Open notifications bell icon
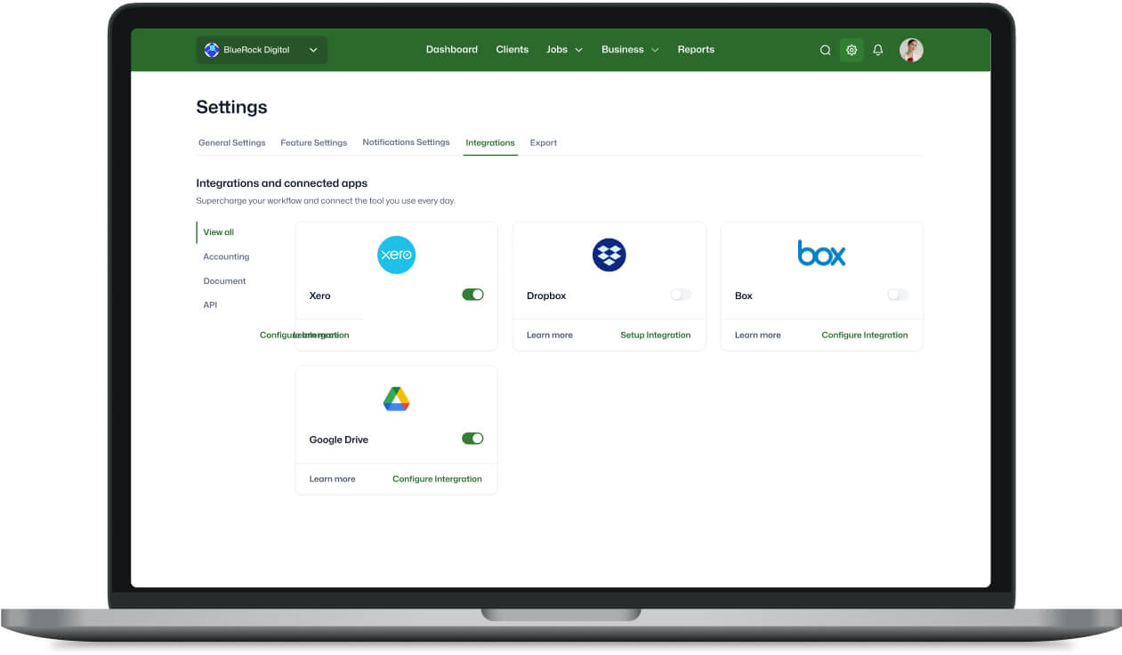This screenshot has height=655, width=1122. point(878,50)
